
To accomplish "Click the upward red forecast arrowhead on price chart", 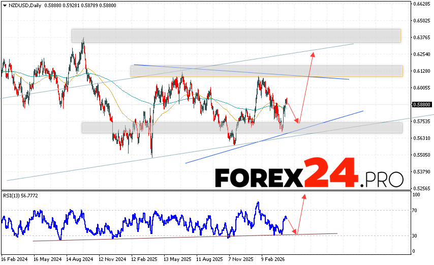I will tap(314, 53).
